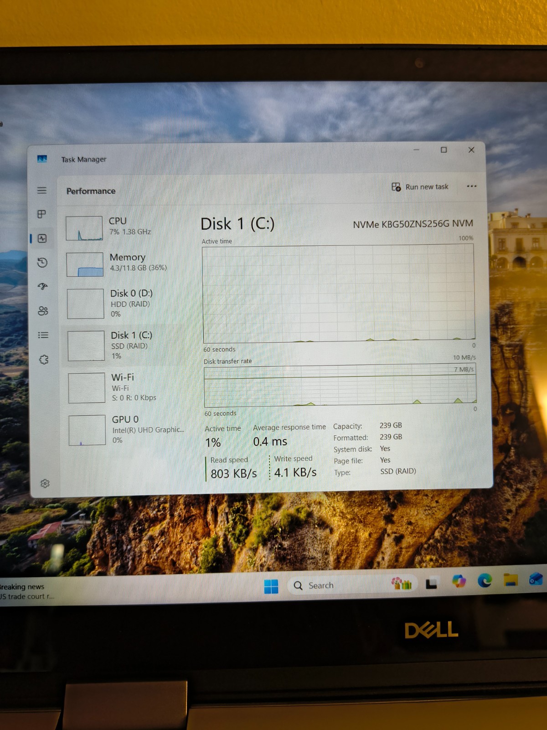Image resolution: width=547 pixels, height=730 pixels.
Task: Click the Write speed 4.1 KB/s value
Action: click(295, 472)
